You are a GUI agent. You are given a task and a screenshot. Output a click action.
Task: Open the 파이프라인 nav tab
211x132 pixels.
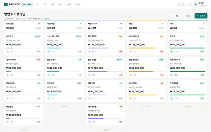coord(27,4)
